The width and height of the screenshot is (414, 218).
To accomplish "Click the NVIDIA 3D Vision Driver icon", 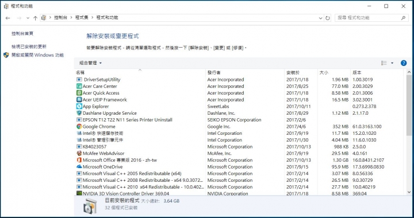I will pos(79,193).
